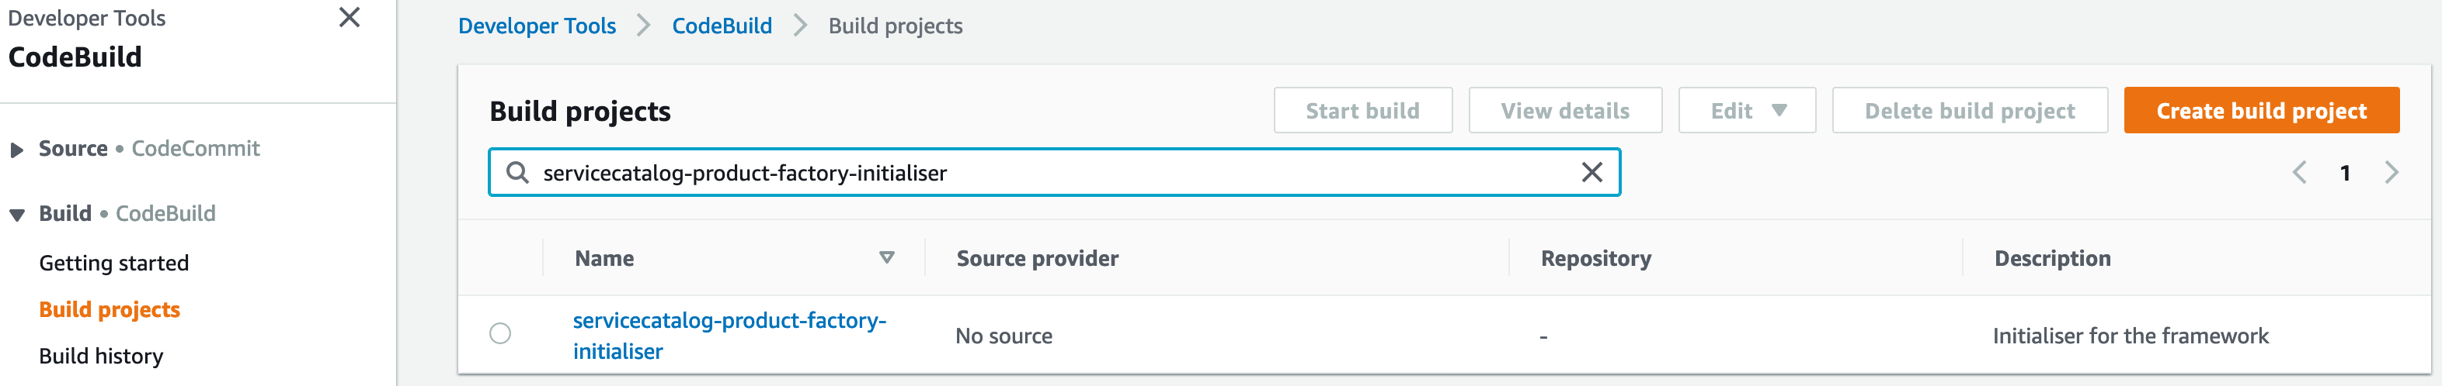Click Delete build project button
Screen dimensions: 2442x386
1969,111
